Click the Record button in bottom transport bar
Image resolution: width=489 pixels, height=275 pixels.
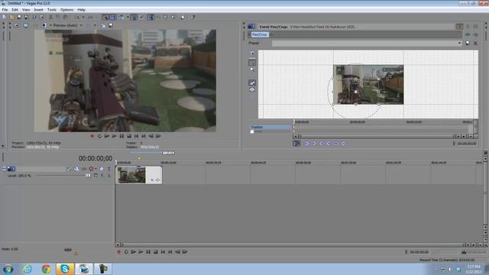pos(119,252)
